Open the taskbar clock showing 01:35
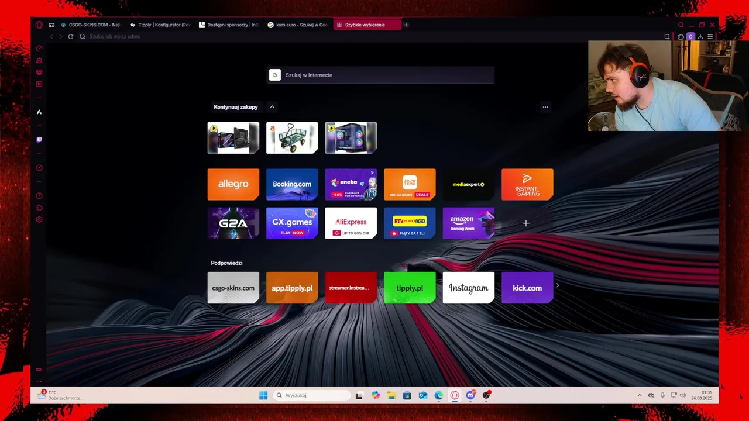Image resolution: width=749 pixels, height=421 pixels. [701, 395]
